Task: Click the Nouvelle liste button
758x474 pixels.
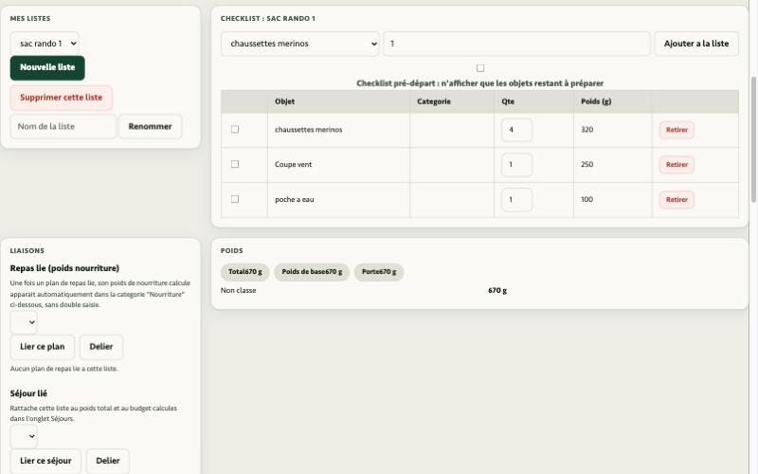Action: [47, 67]
